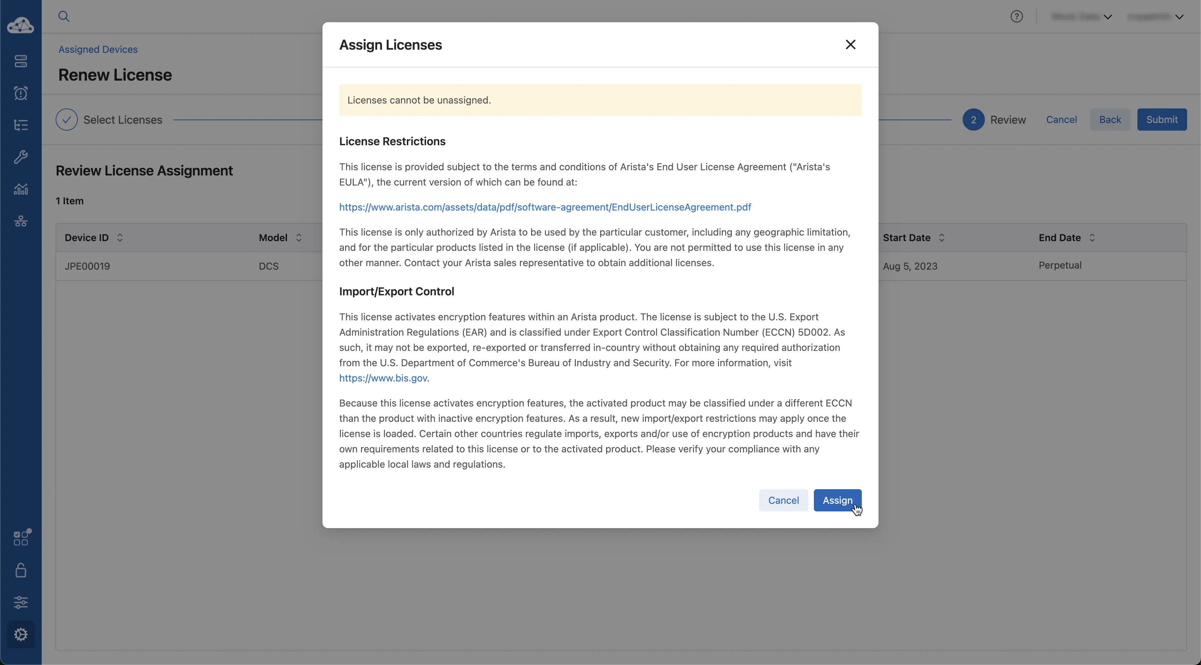1201x665 pixels.
Task: Open the dashboards grid icon with notification dot
Action: (22, 537)
